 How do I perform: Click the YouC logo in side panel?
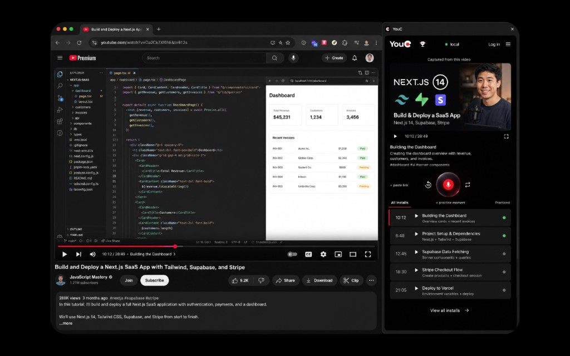tap(400, 44)
